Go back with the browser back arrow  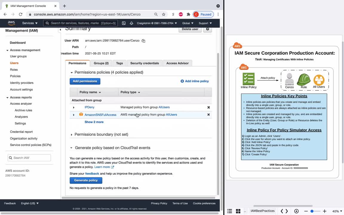5,14
